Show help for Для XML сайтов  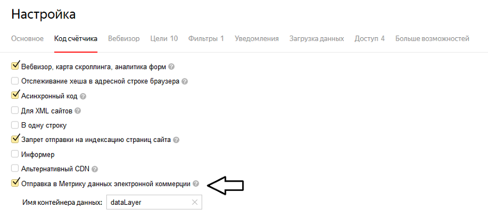(78, 111)
